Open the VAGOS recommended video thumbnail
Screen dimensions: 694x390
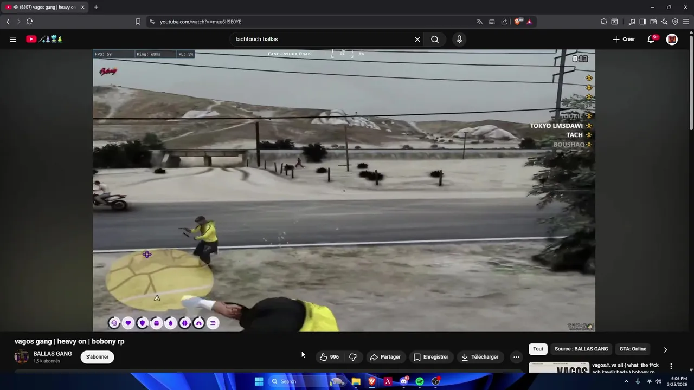(x=559, y=367)
